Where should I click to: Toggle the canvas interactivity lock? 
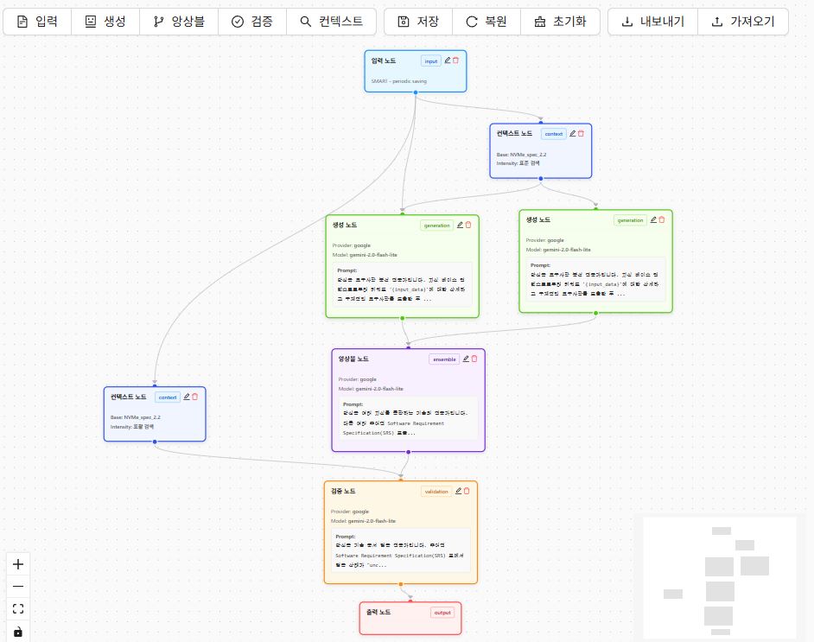pyautogui.click(x=18, y=631)
